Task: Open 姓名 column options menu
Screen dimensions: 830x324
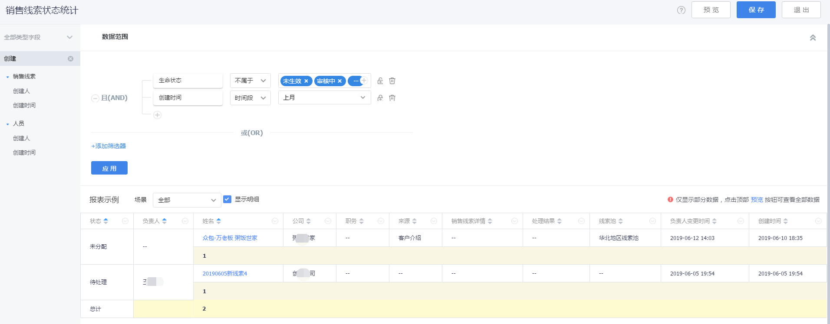Action: coord(275,221)
